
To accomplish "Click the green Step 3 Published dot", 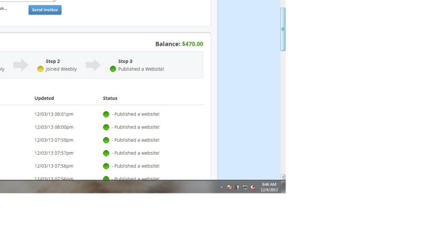I will (112, 69).
